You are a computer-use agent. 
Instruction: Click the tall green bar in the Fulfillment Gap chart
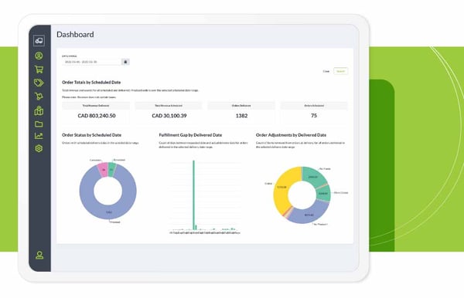194,195
